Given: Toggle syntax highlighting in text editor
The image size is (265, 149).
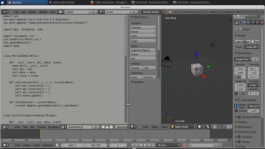Looking at the screenshot, I should (x=111, y=127).
